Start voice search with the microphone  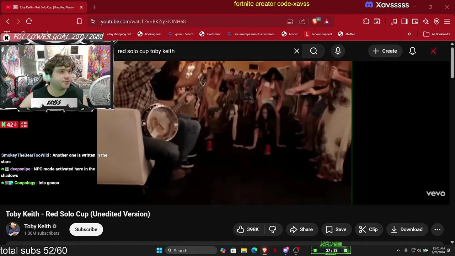coord(338,51)
